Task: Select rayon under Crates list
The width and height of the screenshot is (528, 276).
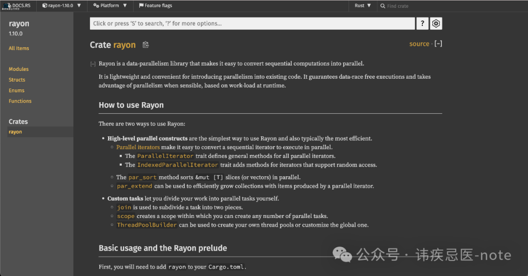Action: [x=16, y=132]
